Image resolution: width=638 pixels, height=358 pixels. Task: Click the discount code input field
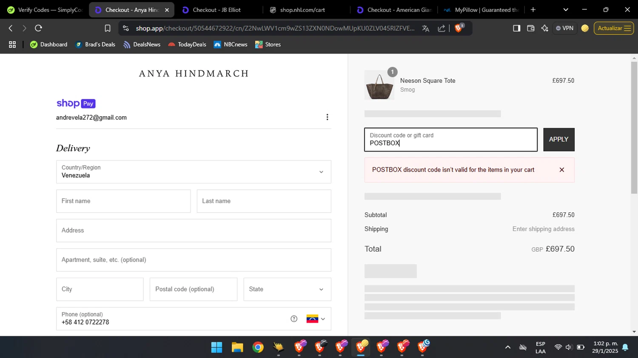point(451,139)
